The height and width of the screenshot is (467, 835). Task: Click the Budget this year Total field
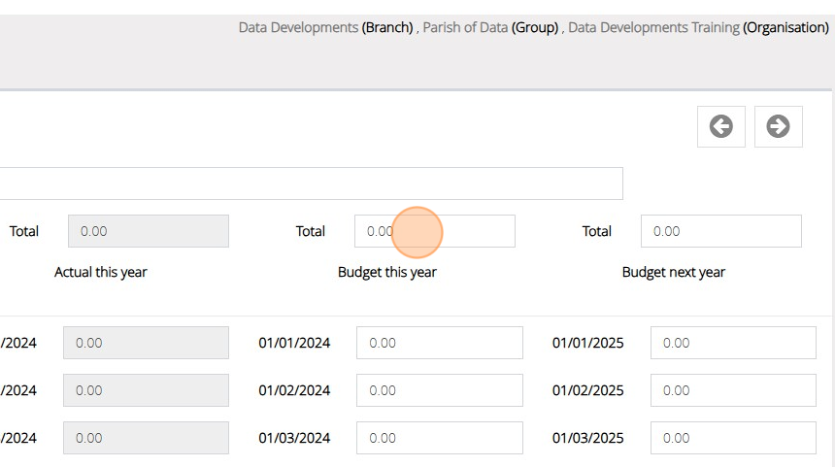tap(434, 231)
